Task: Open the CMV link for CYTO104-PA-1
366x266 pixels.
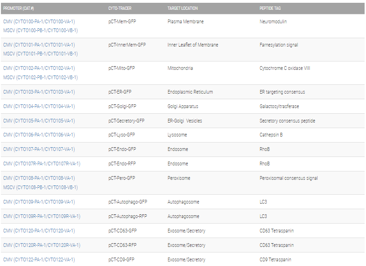Action: 39,106
